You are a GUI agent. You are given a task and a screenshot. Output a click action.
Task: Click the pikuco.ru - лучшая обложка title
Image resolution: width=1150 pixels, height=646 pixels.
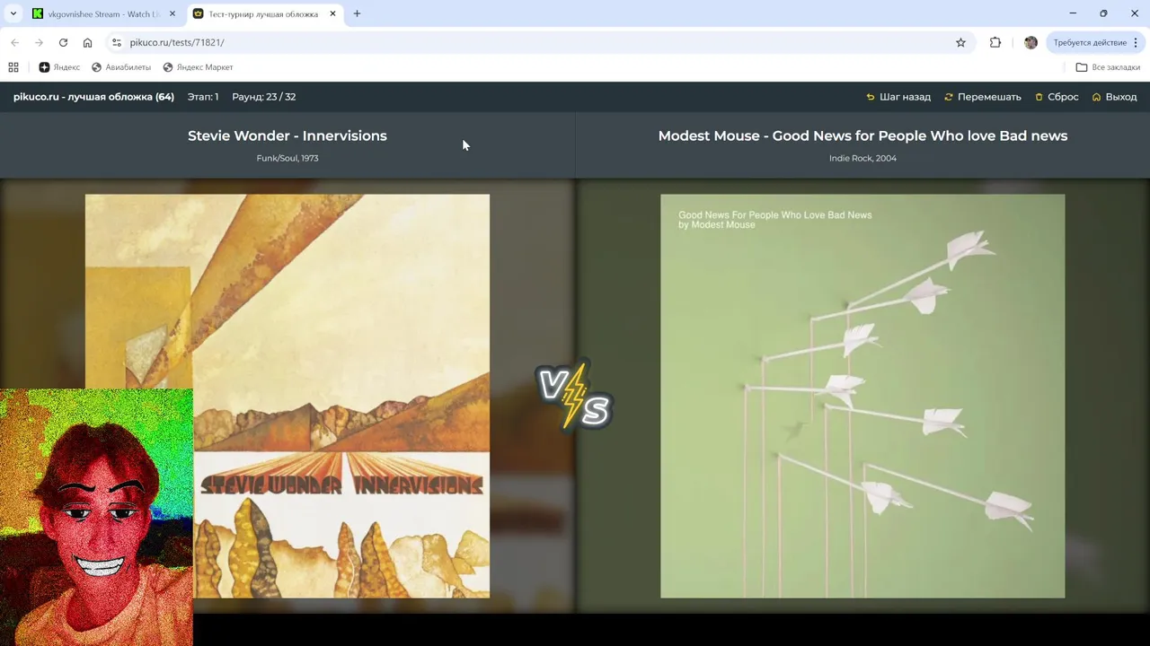tap(93, 97)
